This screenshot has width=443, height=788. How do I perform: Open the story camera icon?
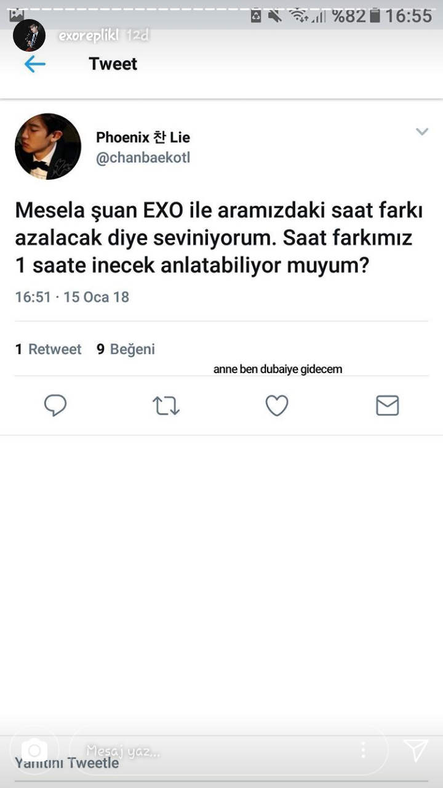34,750
